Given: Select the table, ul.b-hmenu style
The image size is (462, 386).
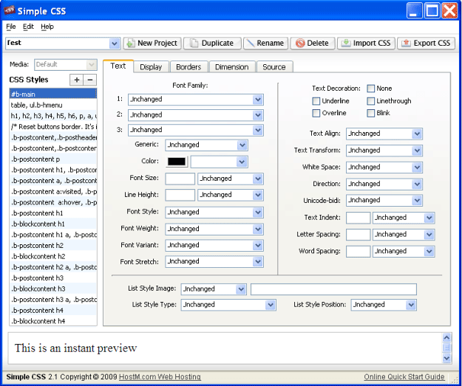Looking at the screenshot, I should tap(53, 106).
